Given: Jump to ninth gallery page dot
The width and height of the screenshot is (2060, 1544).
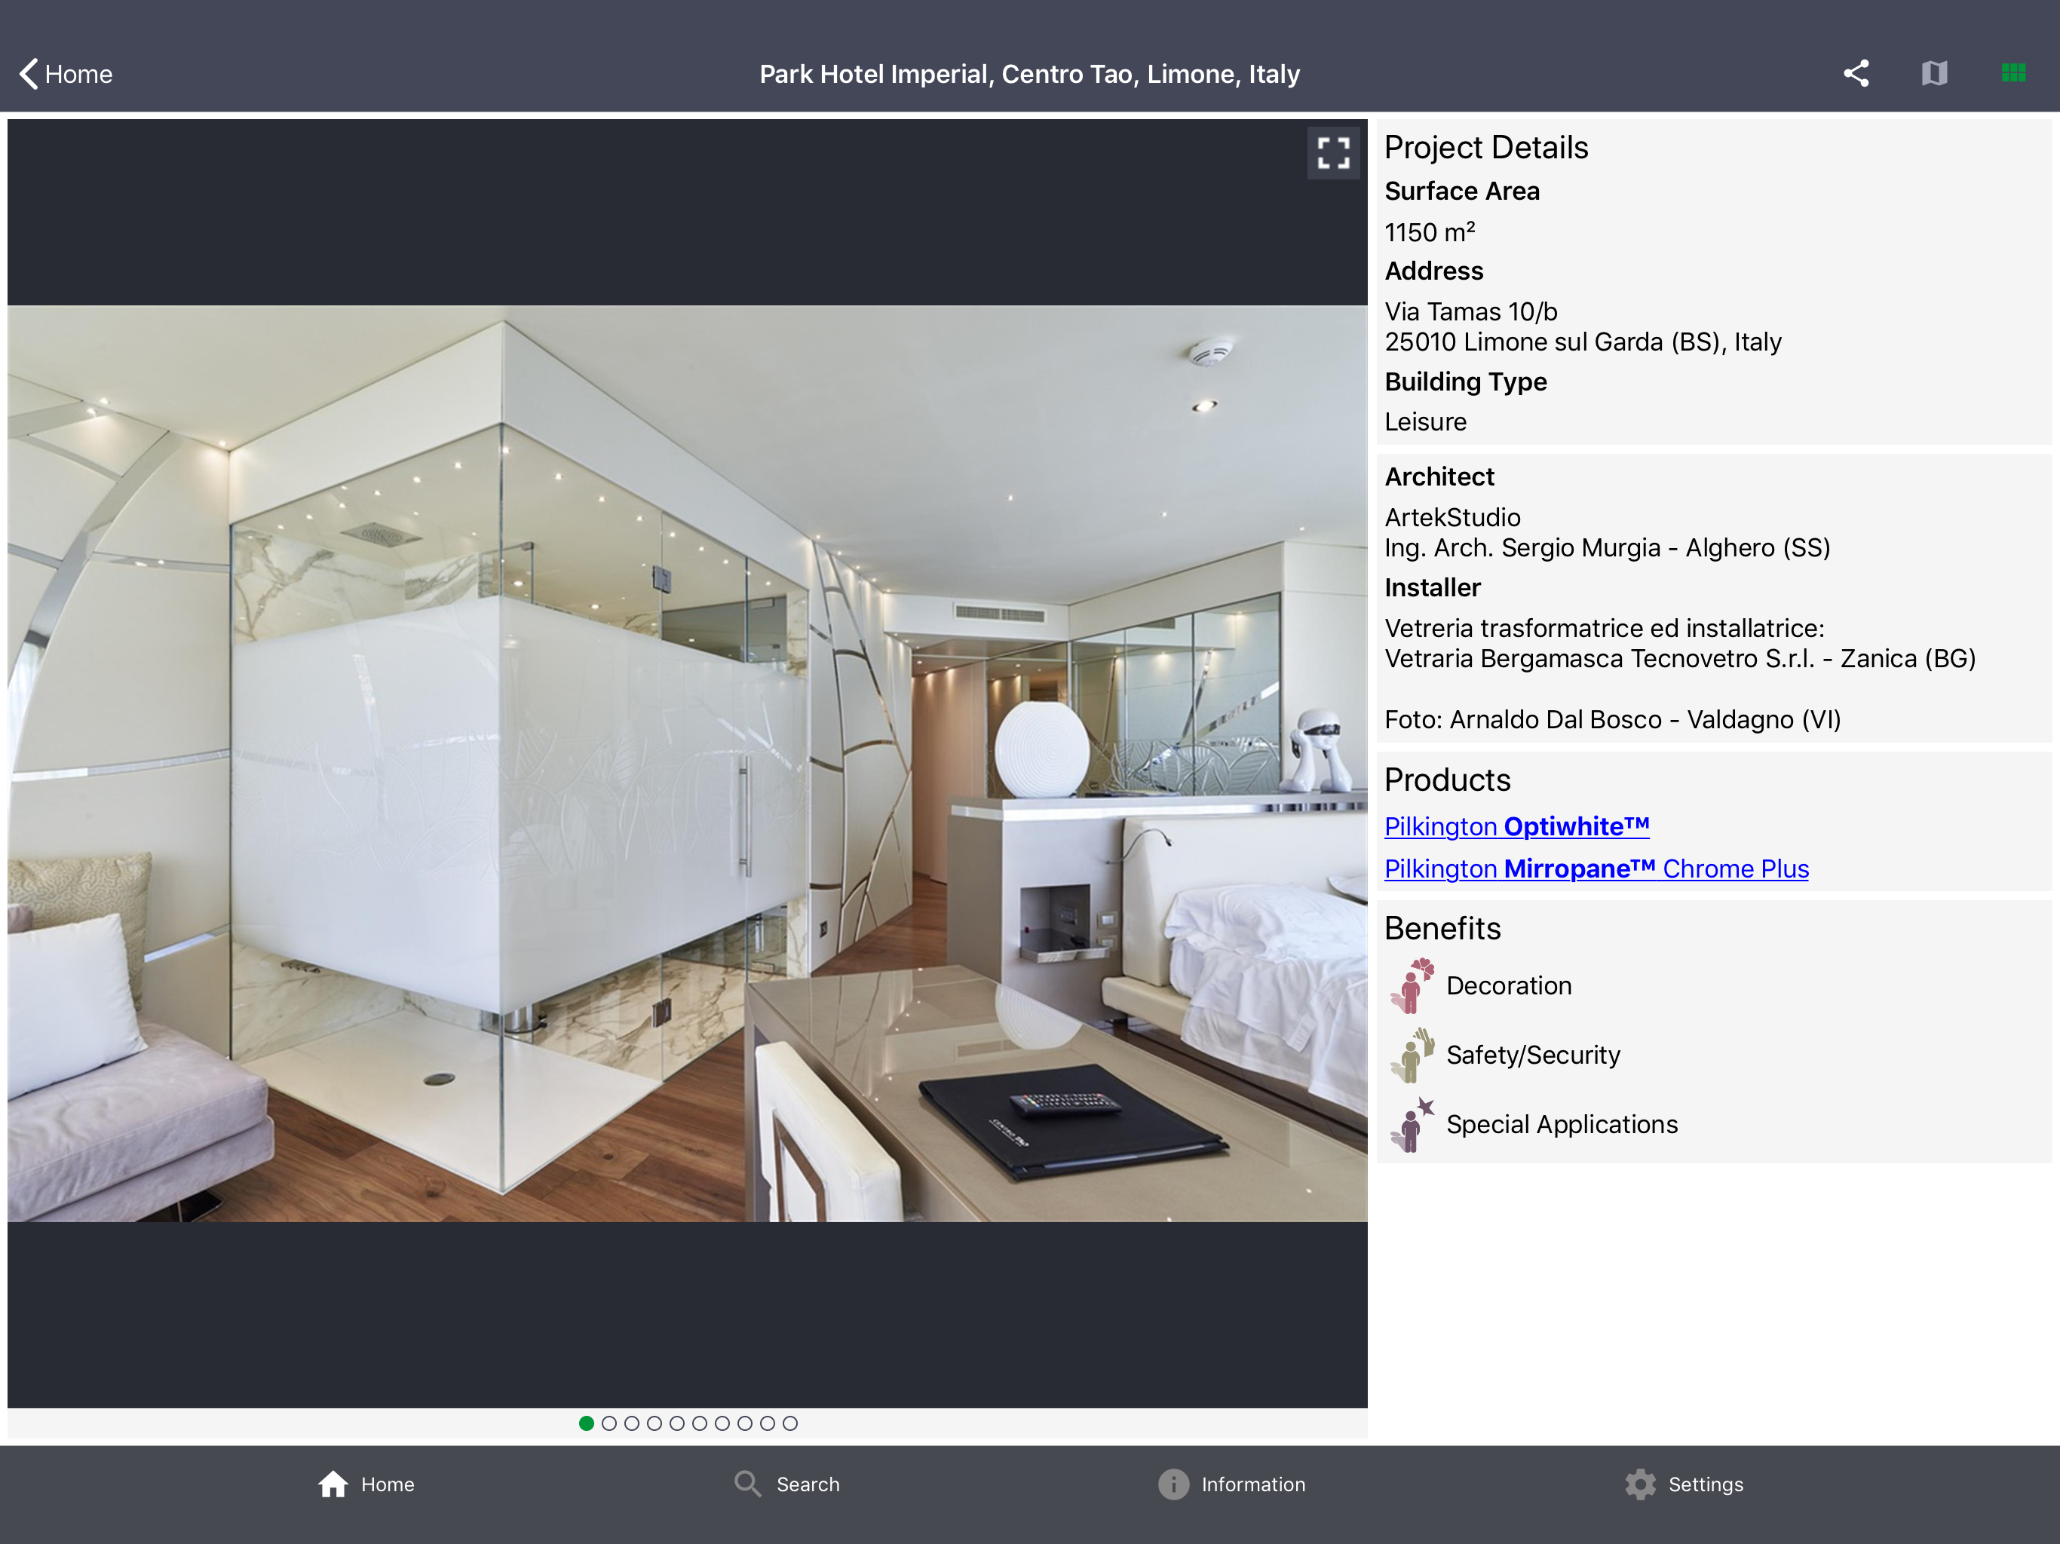Looking at the screenshot, I should (768, 1423).
